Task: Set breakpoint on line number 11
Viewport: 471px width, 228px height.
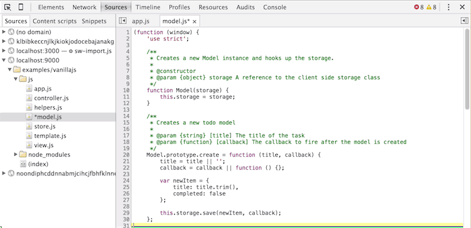Action: pyautogui.click(x=126, y=97)
